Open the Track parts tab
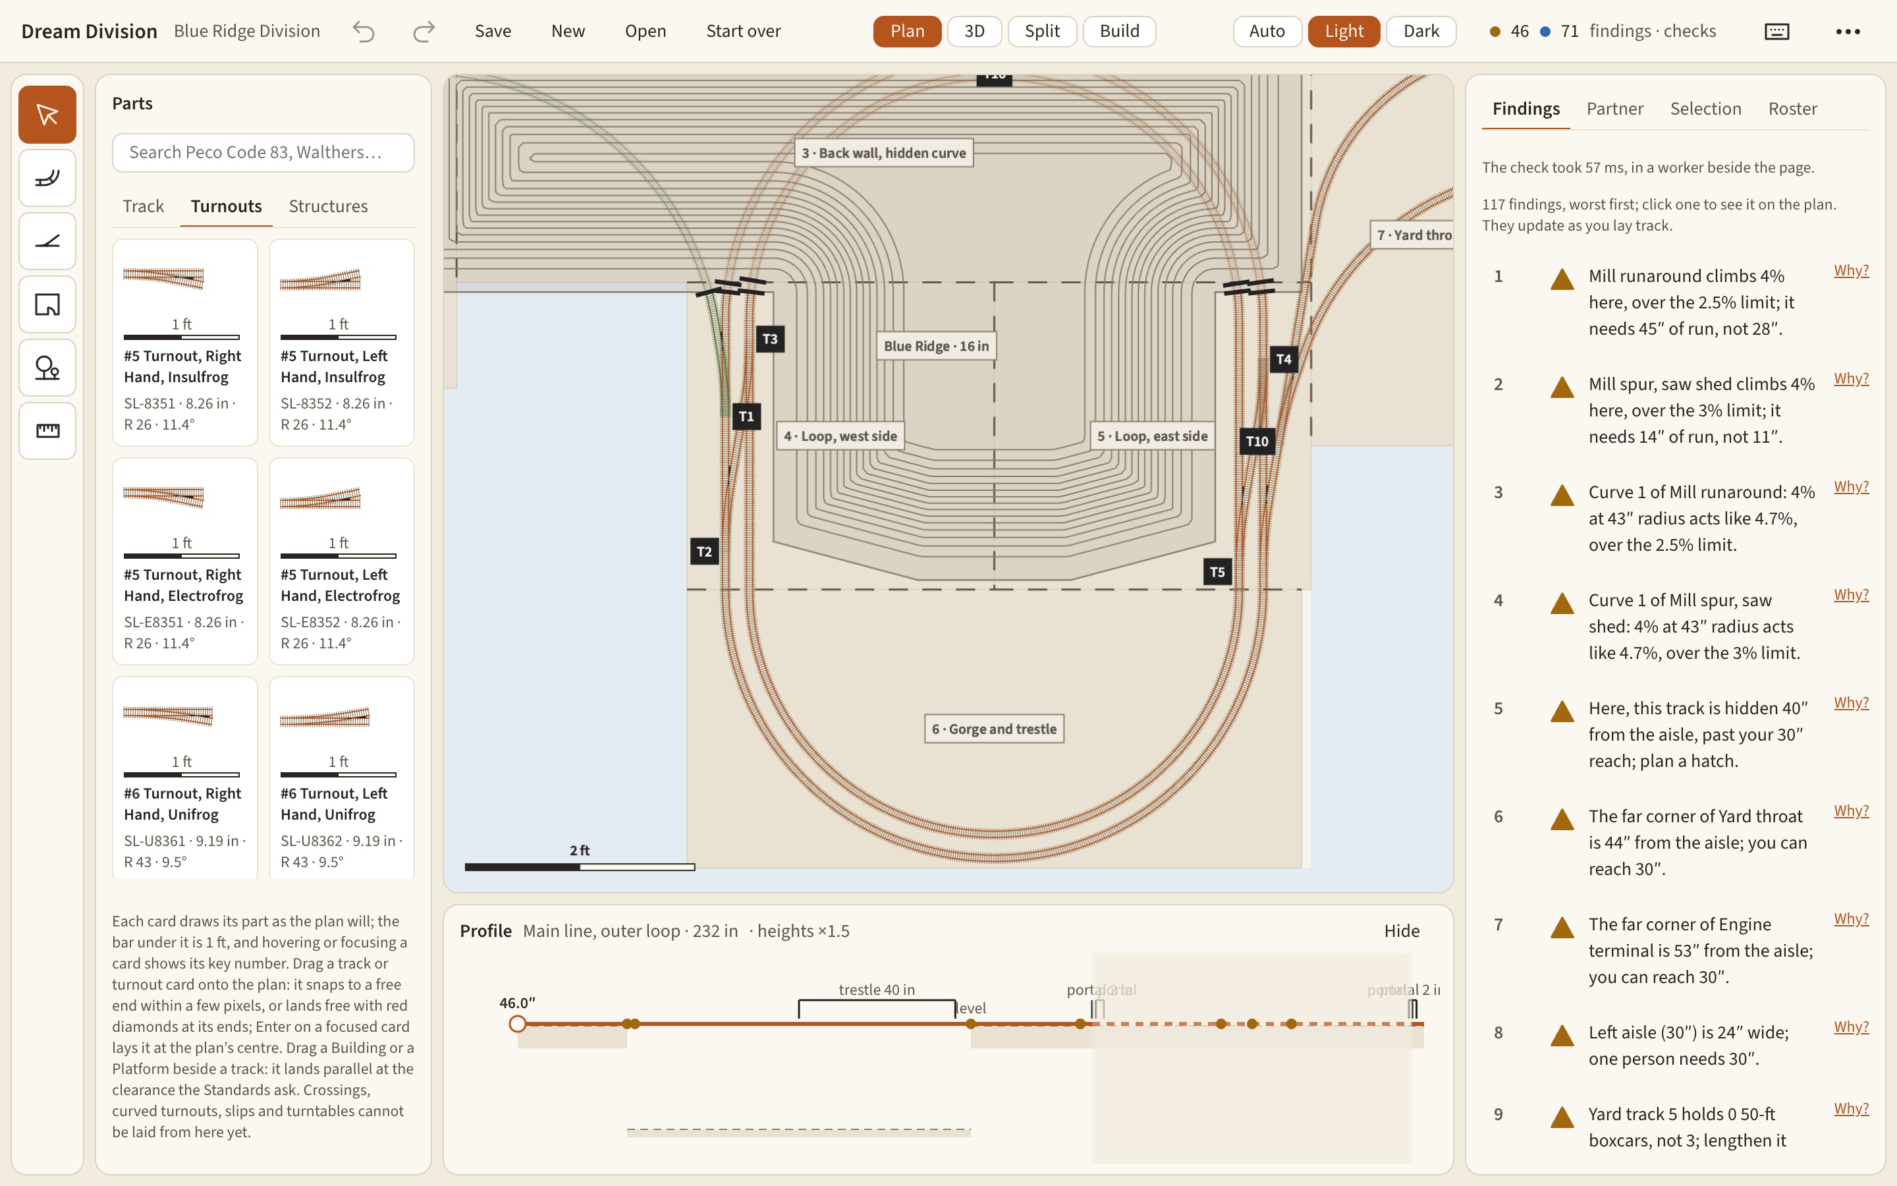This screenshot has height=1186, width=1897. tap(143, 206)
